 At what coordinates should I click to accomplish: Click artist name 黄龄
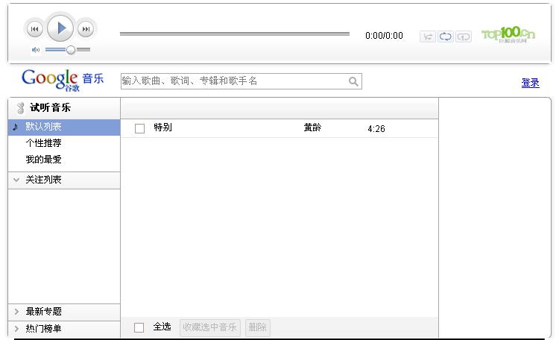pyautogui.click(x=312, y=127)
